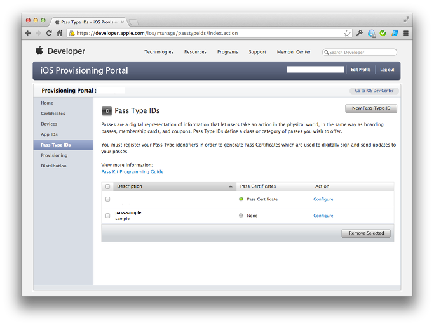Check the pass.sample row checkbox
The height and width of the screenshot is (326, 434).
(107, 216)
